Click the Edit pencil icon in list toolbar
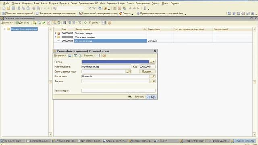The image size is (258, 145). [x=44, y=23]
